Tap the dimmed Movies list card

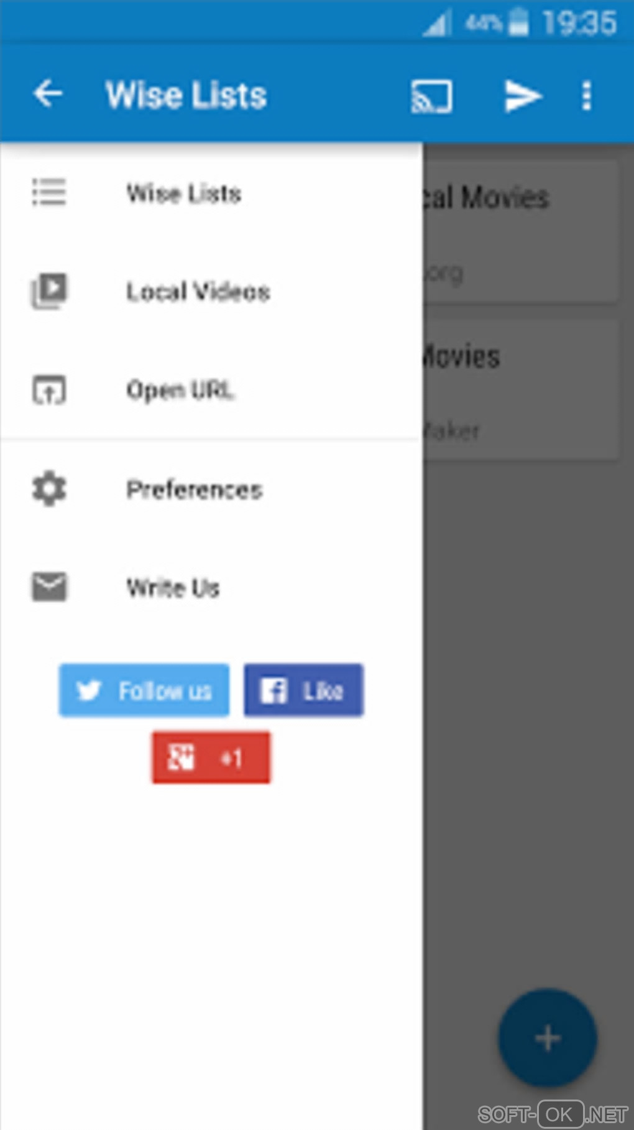click(521, 391)
